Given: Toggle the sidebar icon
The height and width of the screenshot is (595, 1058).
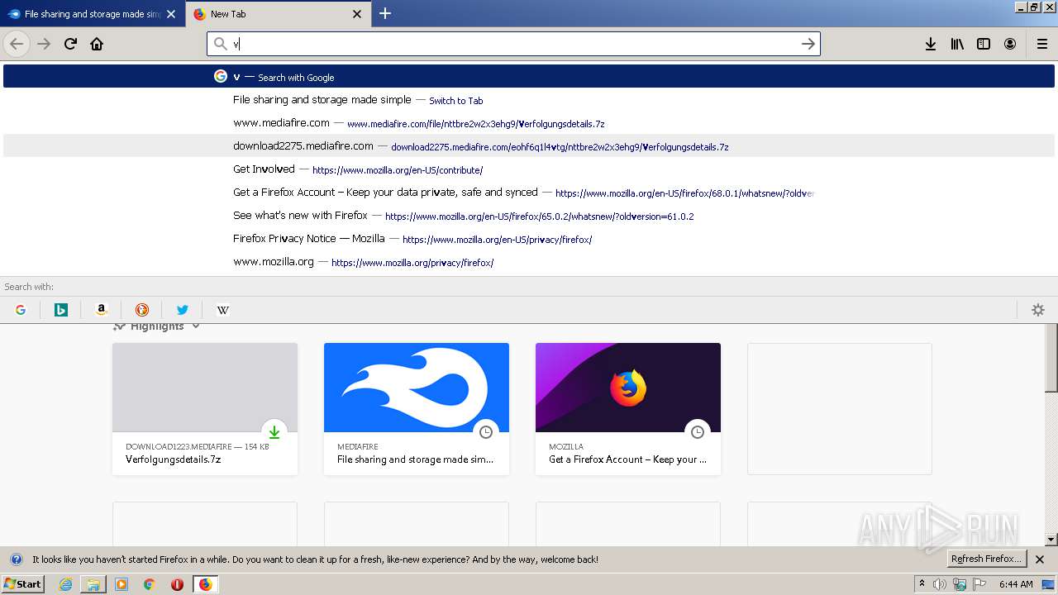Looking at the screenshot, I should (984, 44).
